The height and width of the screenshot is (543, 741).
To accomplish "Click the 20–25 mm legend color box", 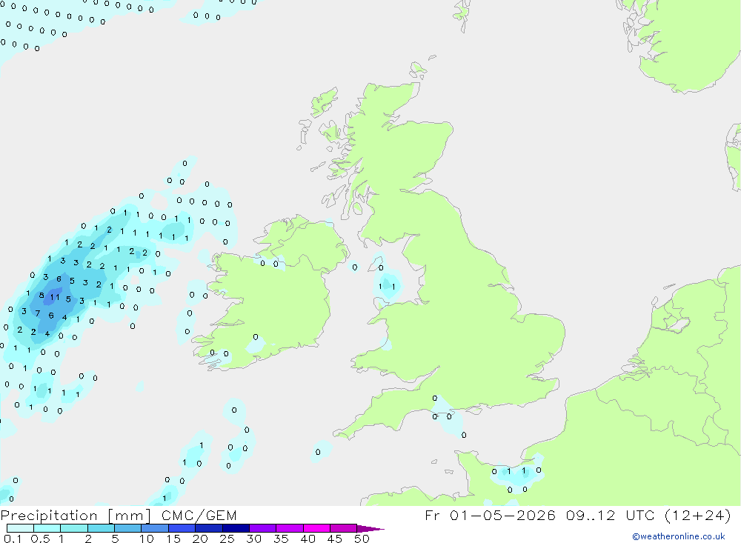I will (x=209, y=528).
